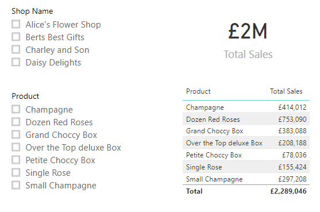Select the Dozen Red Roses table row
Viewport: 320px width, 212px height.
pyautogui.click(x=246, y=119)
